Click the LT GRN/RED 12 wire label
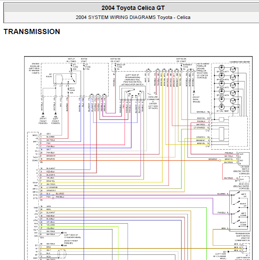The image size is (259, 260). [202, 128]
